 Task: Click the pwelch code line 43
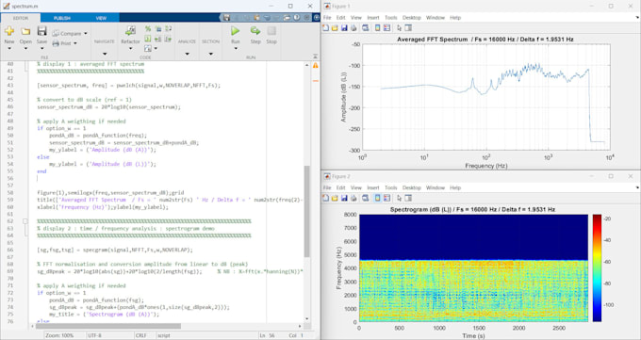point(128,86)
